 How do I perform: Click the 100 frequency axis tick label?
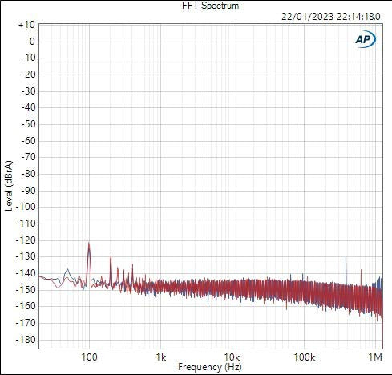[x=89, y=357]
